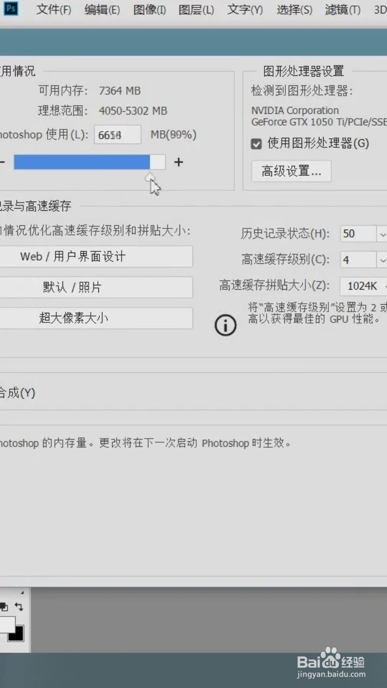Choose 超大像素大小 cache preset
Viewport: 387px width, 688px height.
pos(95,318)
